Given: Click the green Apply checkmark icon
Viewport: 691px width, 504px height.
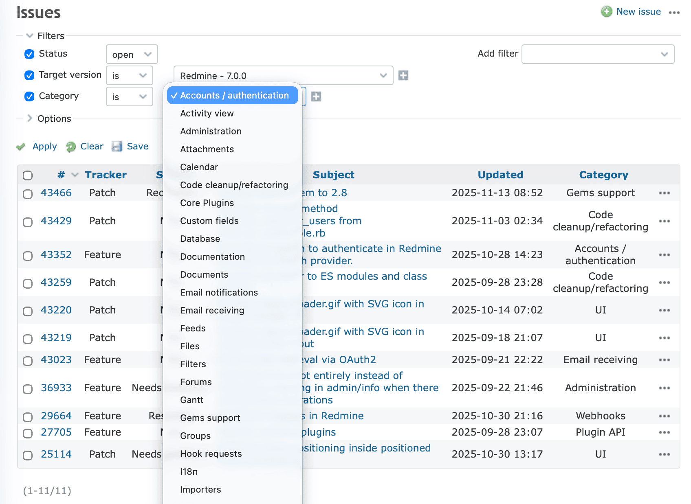Looking at the screenshot, I should (x=21, y=147).
